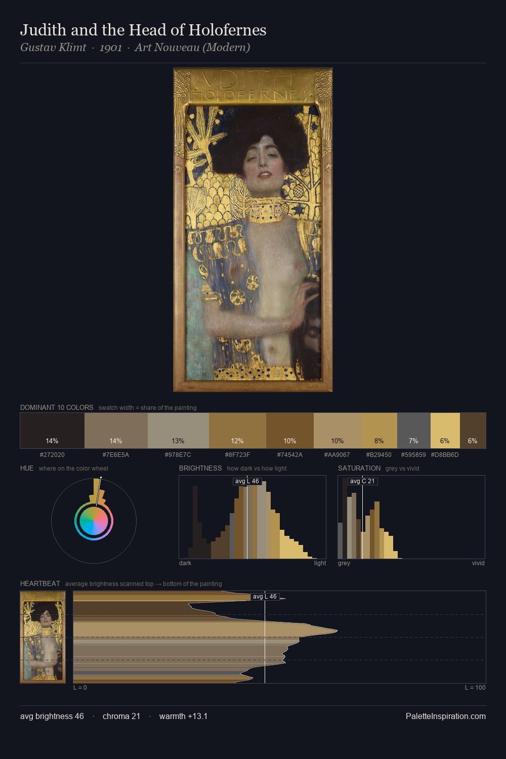
Task: Click avg L 46 label in heartbeat chart
Action: [x=265, y=597]
